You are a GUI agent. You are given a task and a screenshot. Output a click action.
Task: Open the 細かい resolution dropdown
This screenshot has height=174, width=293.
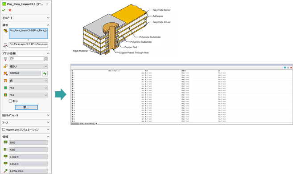29,66
